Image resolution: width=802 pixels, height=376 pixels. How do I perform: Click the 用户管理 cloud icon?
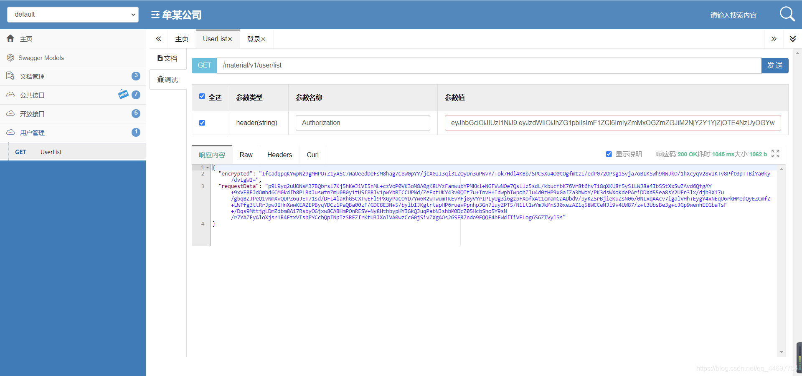(x=10, y=132)
